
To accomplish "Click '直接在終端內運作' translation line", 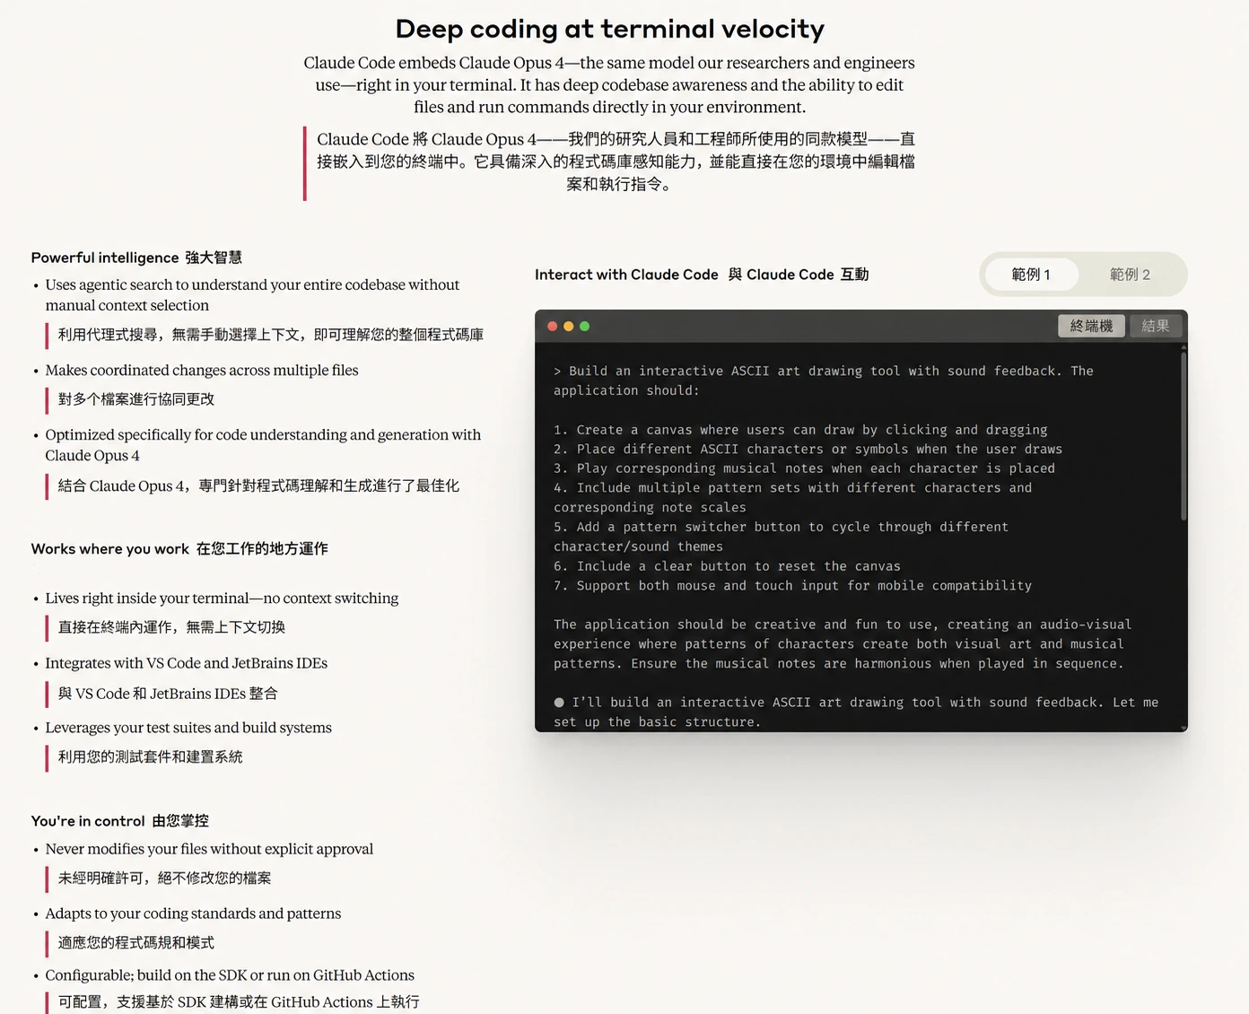I will [171, 627].
